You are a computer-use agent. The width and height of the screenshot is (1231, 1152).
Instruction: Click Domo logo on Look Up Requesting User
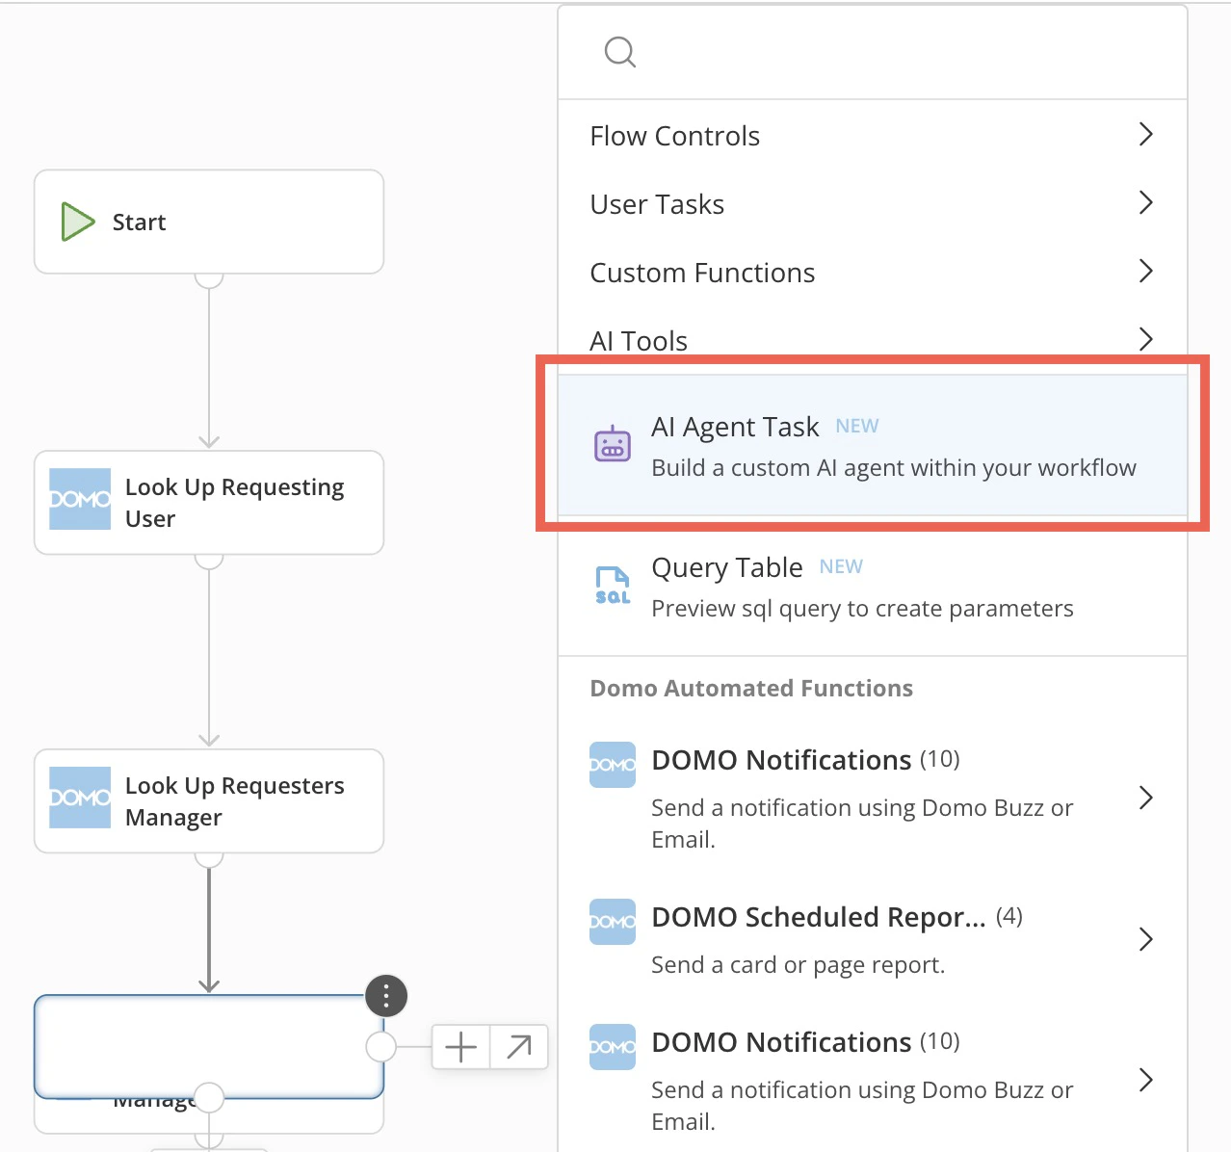80,499
